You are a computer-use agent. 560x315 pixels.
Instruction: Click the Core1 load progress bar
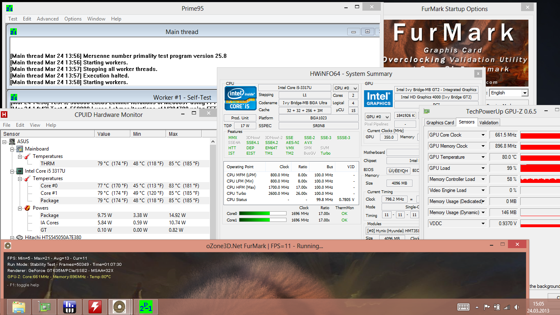click(262, 220)
